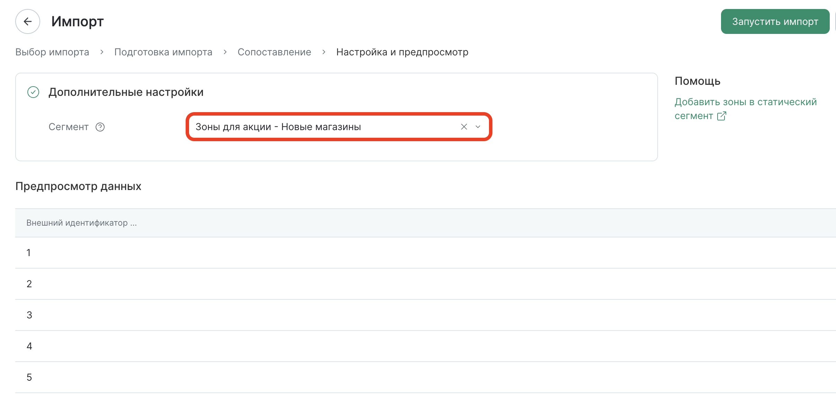Start import with Запустить импорт button
The height and width of the screenshot is (398, 836).
coord(775,21)
